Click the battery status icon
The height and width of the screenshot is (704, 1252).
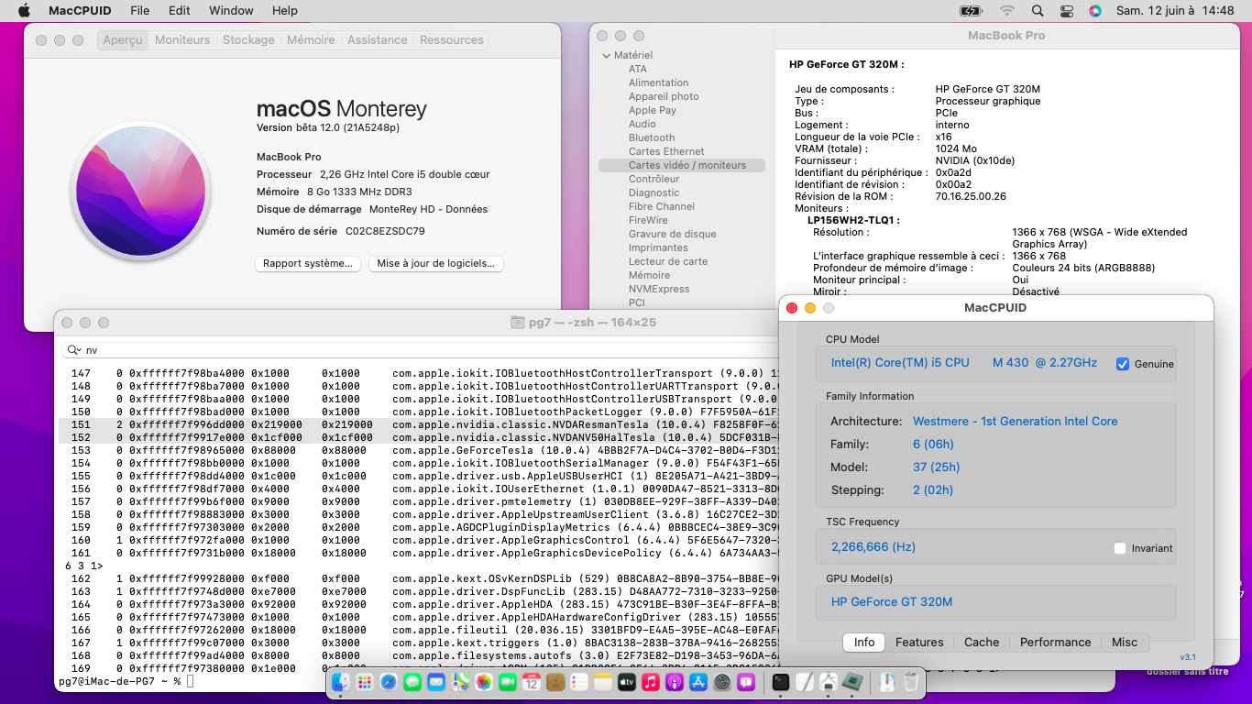pyautogui.click(x=972, y=11)
